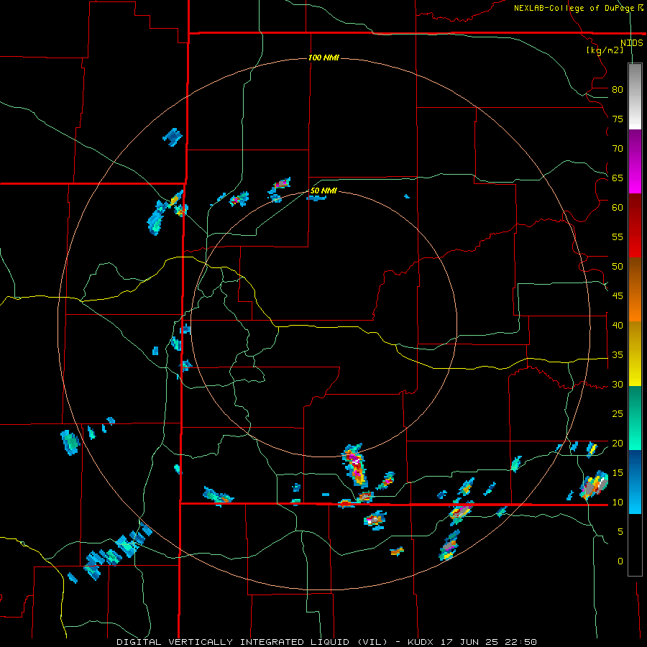Click the scale value 55
This screenshot has width=647, height=647.
pos(618,237)
